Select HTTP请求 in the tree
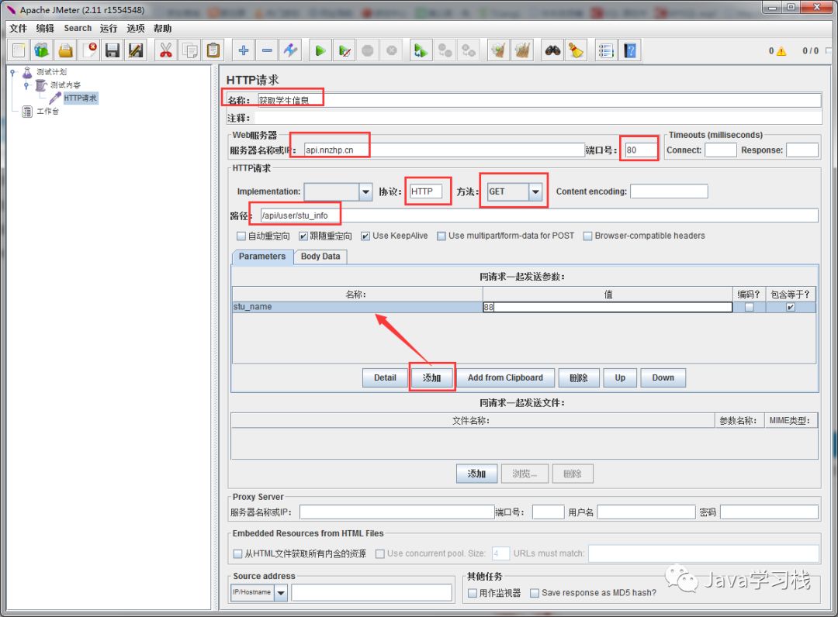 coord(80,98)
